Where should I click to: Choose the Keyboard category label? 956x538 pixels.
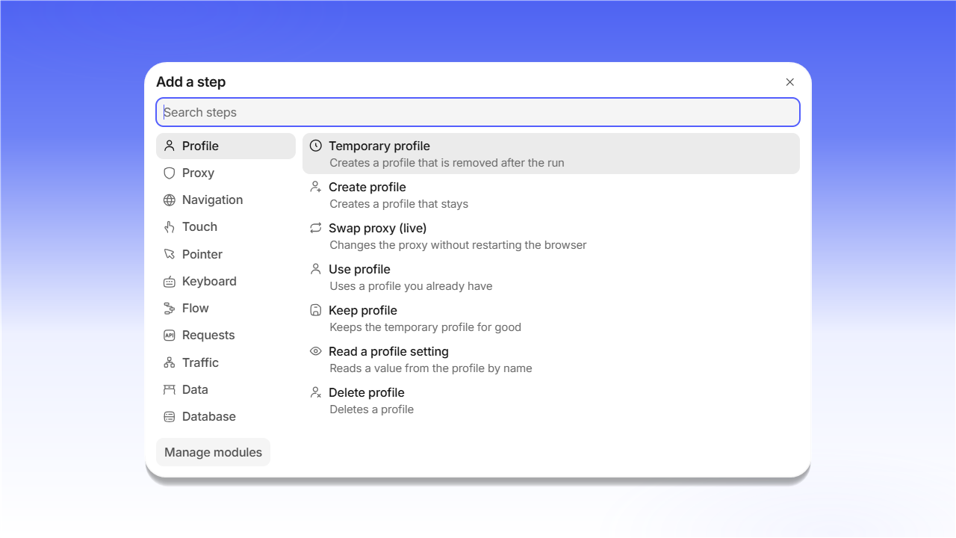pyautogui.click(x=209, y=281)
